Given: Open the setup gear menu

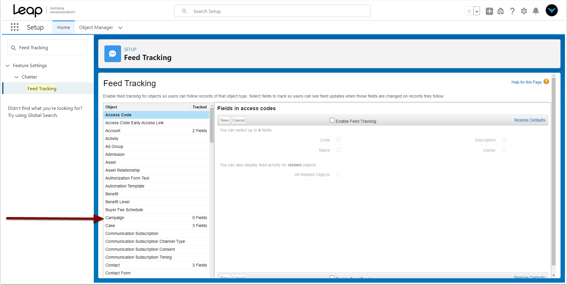Looking at the screenshot, I should point(524,11).
